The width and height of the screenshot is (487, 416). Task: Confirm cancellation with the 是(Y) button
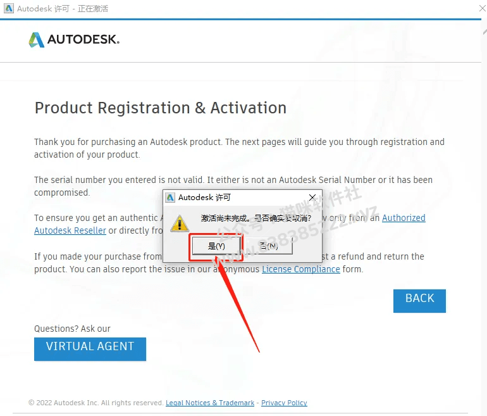click(216, 246)
